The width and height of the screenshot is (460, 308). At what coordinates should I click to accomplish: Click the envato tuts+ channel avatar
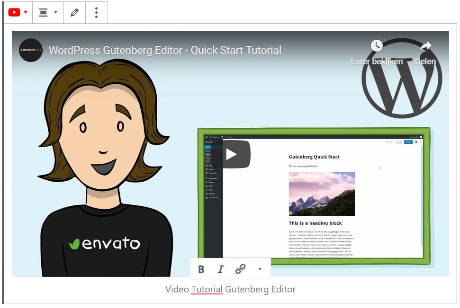point(30,50)
